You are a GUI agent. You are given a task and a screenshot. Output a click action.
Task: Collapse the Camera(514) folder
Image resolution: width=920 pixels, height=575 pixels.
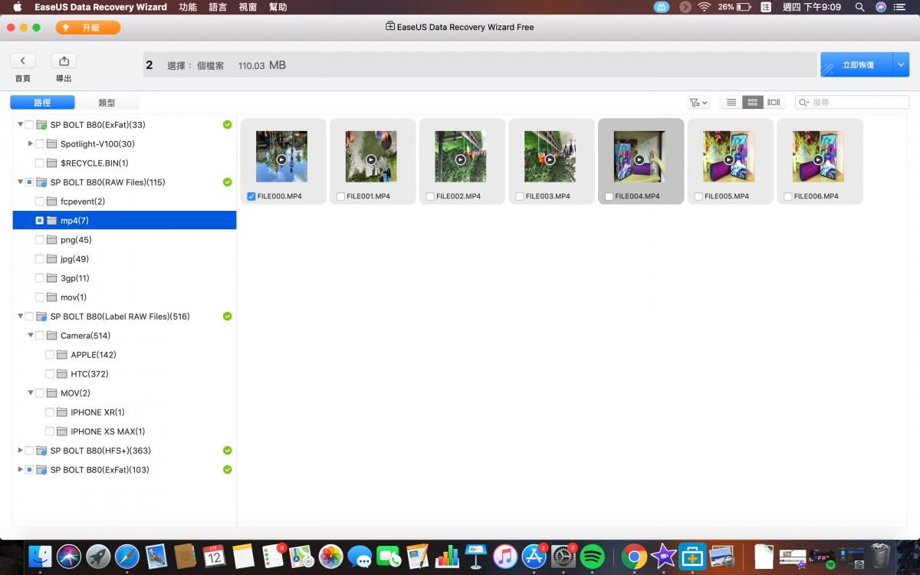(30, 336)
